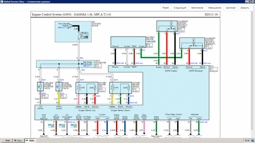Zoom out with the Уменьшение button
The width and height of the screenshot is (255, 143).
[x=214, y=8]
